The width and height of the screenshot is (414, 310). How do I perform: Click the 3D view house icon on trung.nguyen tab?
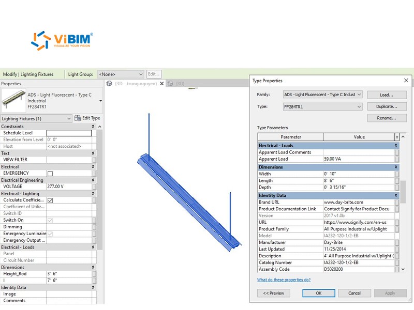pos(109,84)
